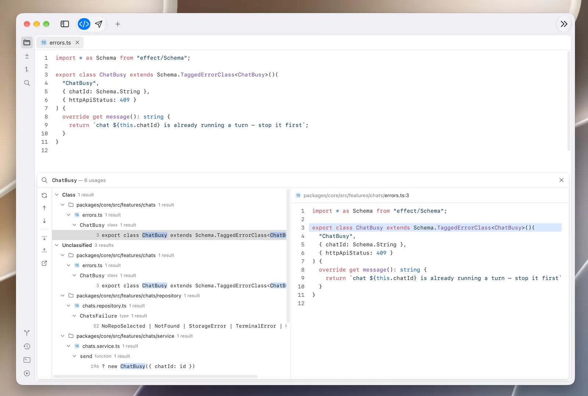588x396 pixels.
Task: Collapse the chats/service folder node
Action: tap(63, 336)
